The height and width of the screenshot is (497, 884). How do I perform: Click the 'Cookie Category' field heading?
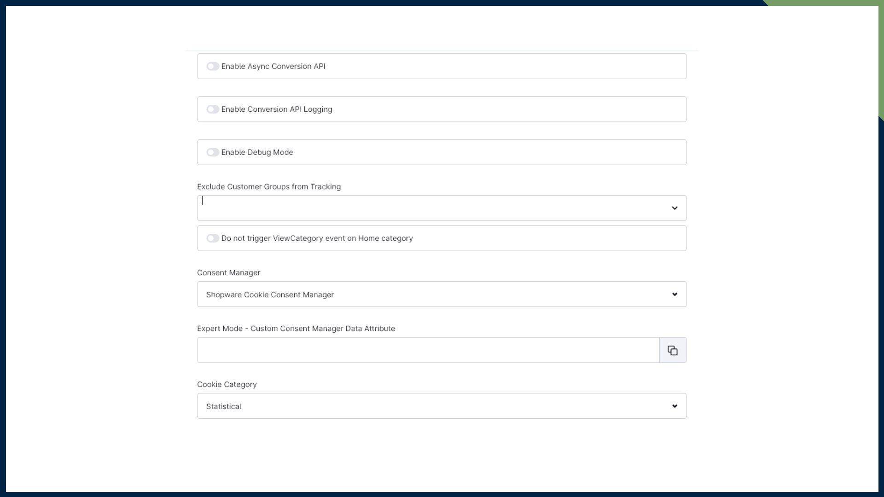227,384
